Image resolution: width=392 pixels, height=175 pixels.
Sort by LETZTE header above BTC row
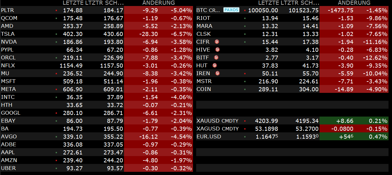268,3
